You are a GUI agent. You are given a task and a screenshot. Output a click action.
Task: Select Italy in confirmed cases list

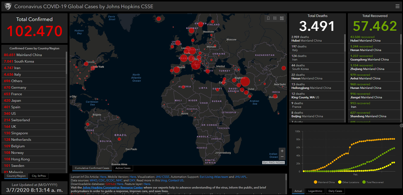click(34, 74)
